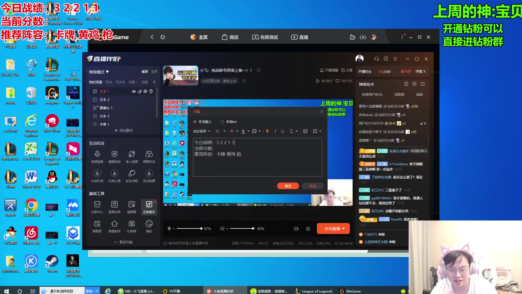The width and height of the screenshot is (522, 294).
Task: Click the 确定 confirm button
Action: [x=288, y=186]
